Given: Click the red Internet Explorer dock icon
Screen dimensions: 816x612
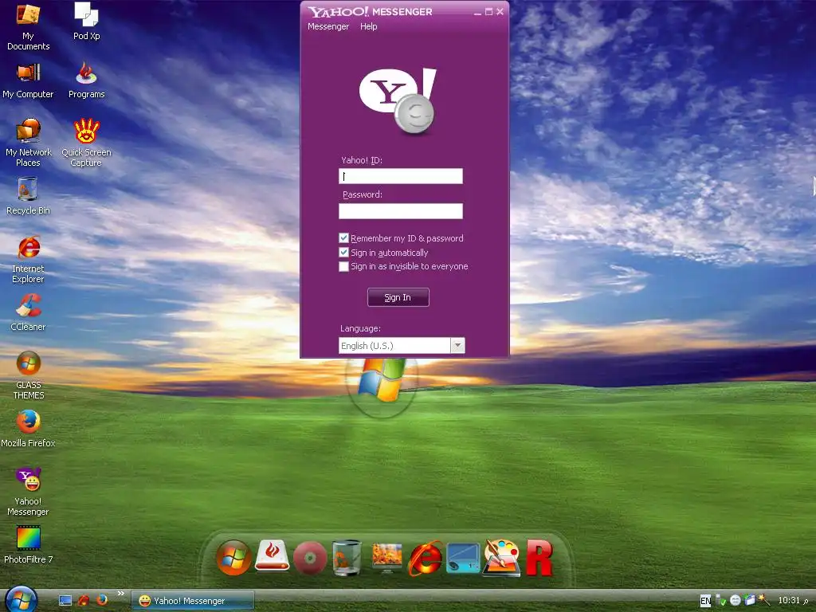Looking at the screenshot, I should [x=426, y=558].
